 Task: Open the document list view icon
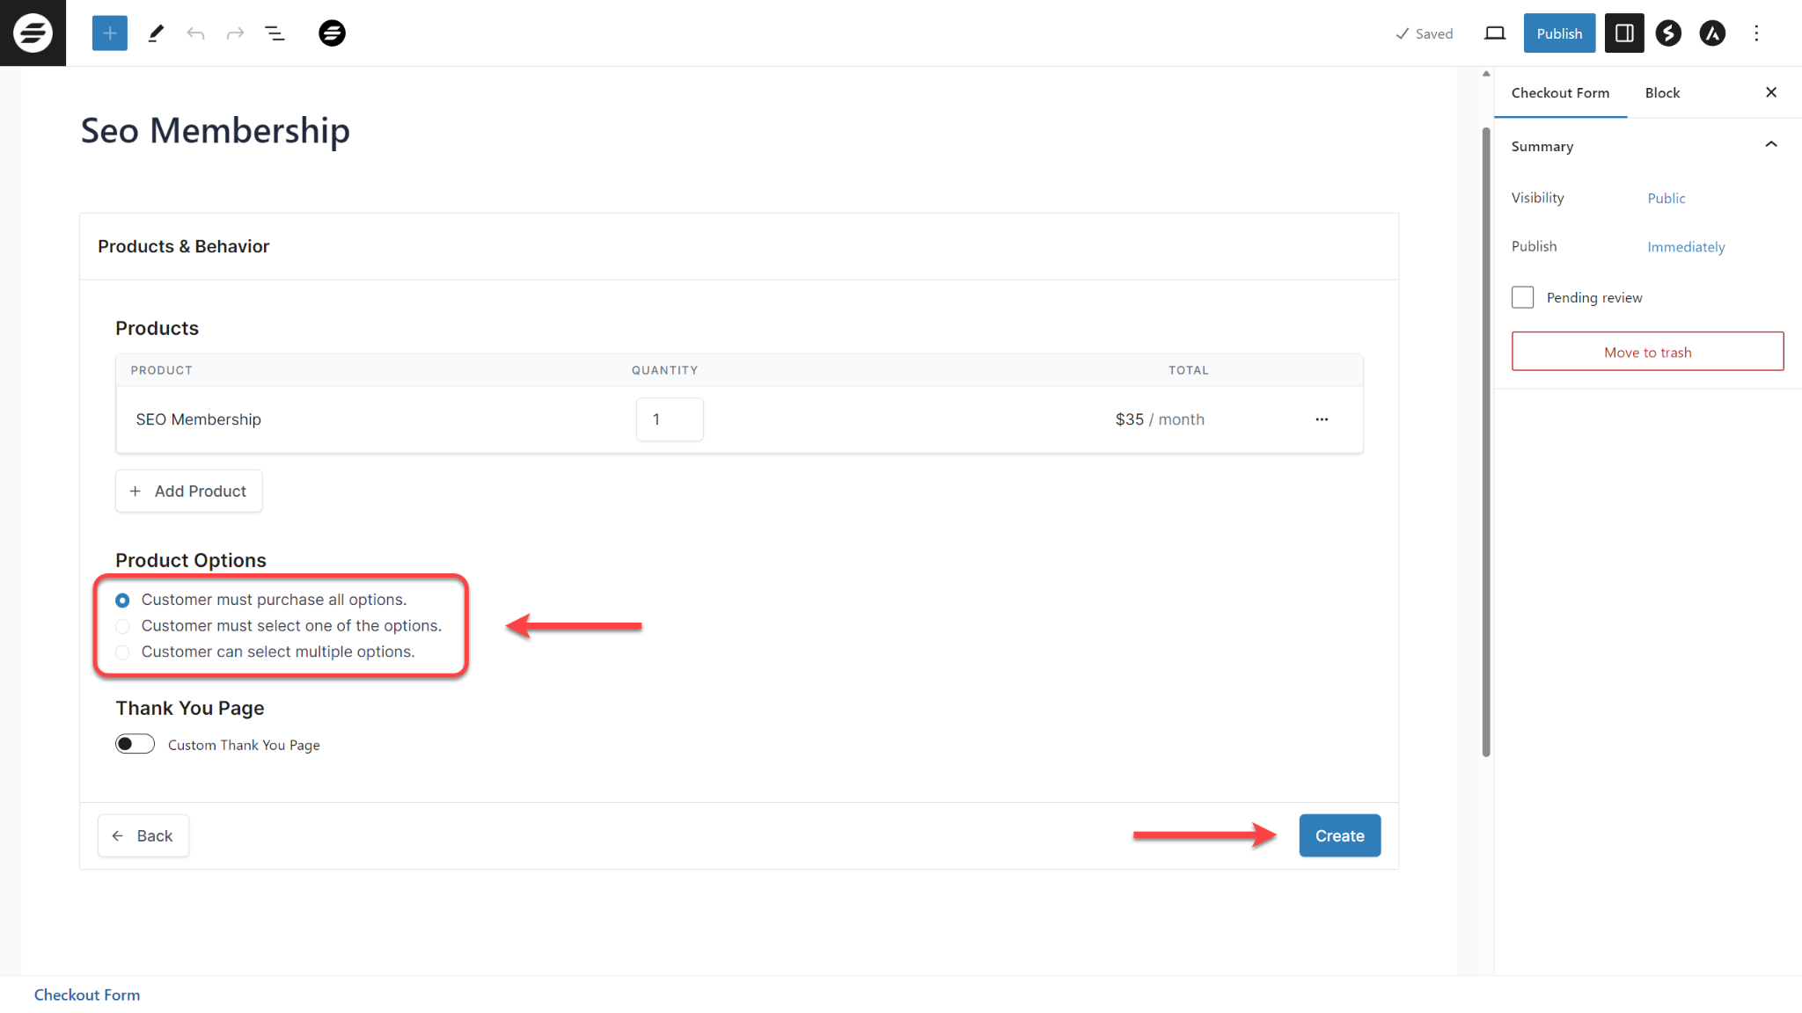(x=275, y=33)
